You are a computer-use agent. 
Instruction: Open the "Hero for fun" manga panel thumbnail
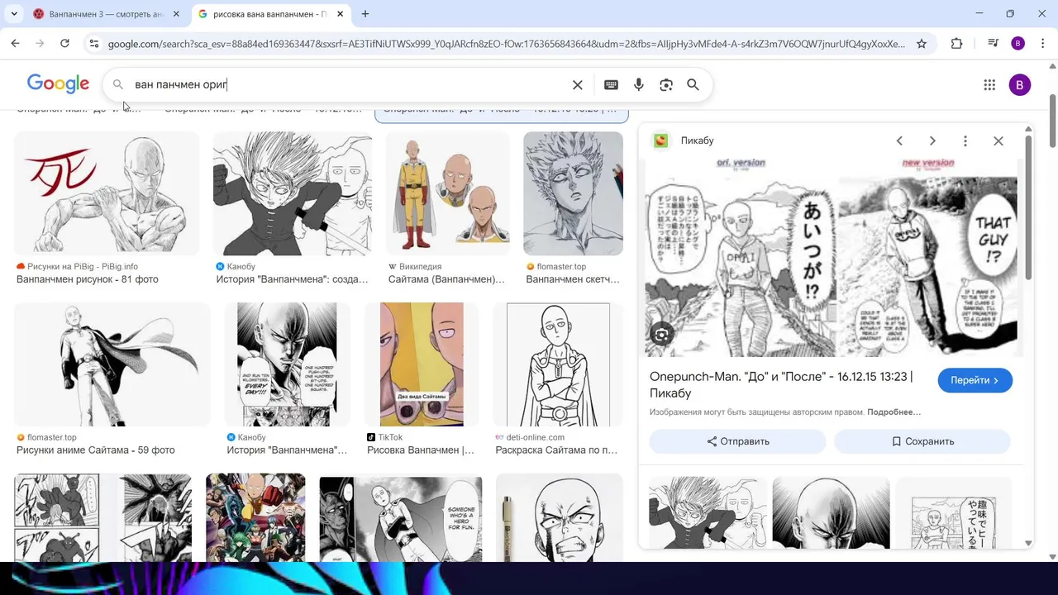(x=401, y=518)
